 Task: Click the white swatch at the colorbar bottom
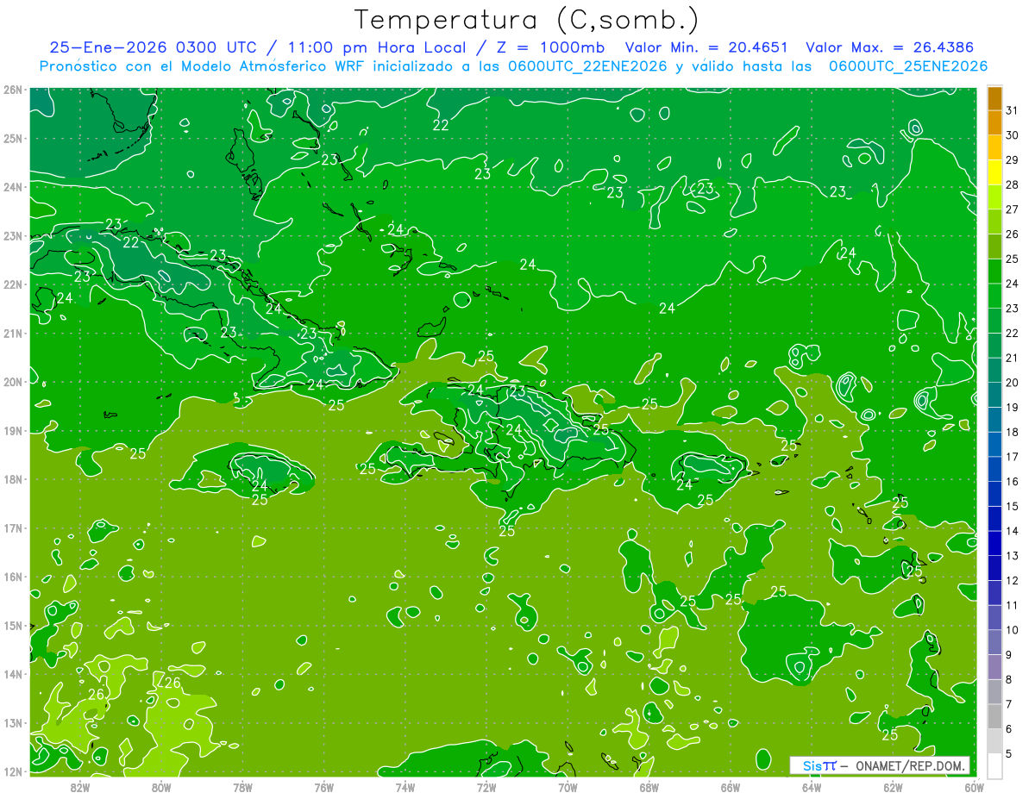pyautogui.click(x=994, y=765)
